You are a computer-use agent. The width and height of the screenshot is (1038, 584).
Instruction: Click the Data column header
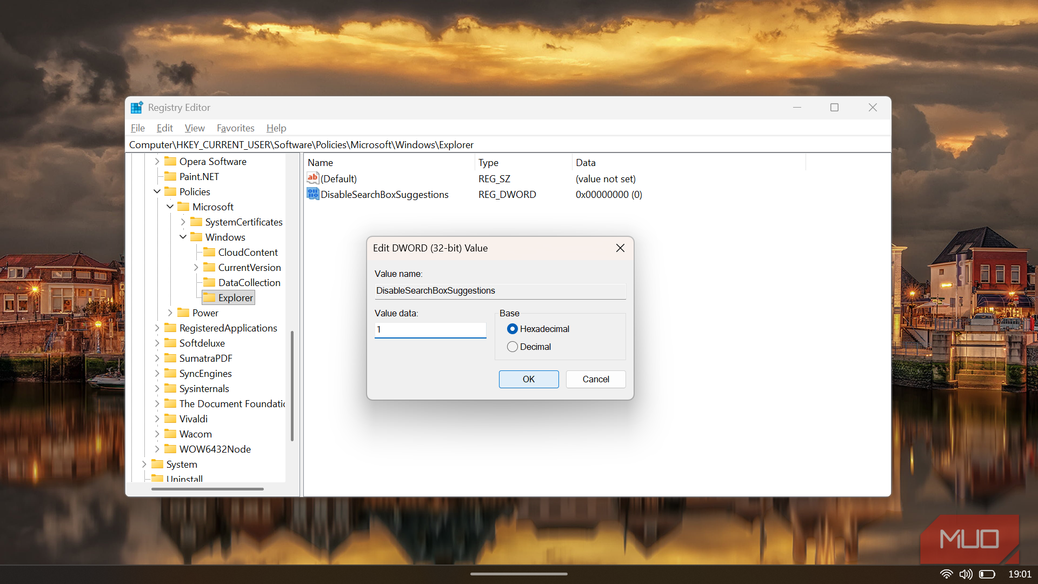click(x=689, y=162)
